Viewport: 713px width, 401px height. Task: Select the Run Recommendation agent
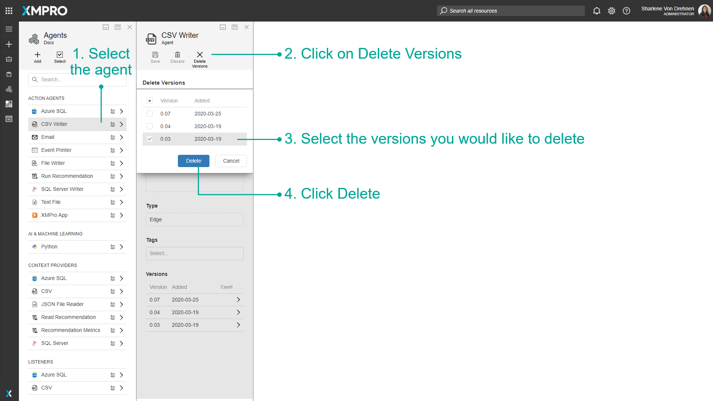point(77,176)
